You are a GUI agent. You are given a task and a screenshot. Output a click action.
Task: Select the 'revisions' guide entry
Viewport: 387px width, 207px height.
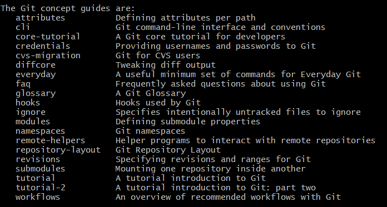[38, 159]
